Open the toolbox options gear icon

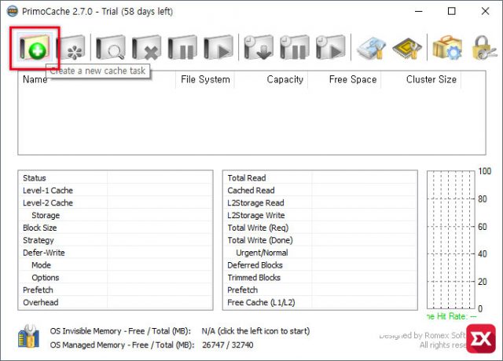tap(447, 48)
